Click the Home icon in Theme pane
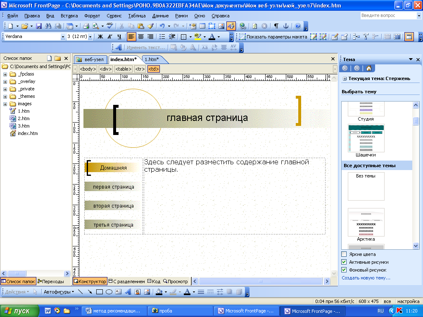 [368, 68]
